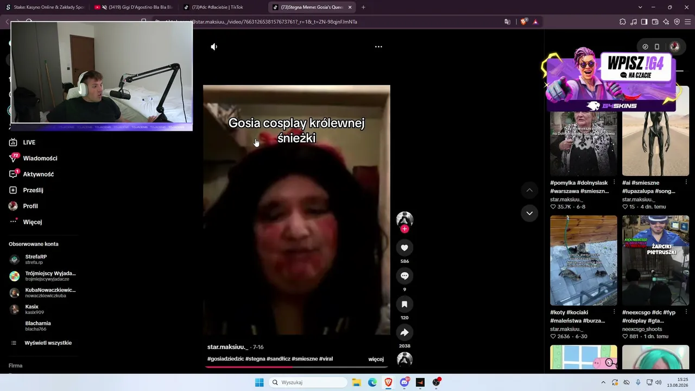Viewport: 695px width, 391px height.
Task: Click the #viral hashtag
Action: tap(326, 359)
